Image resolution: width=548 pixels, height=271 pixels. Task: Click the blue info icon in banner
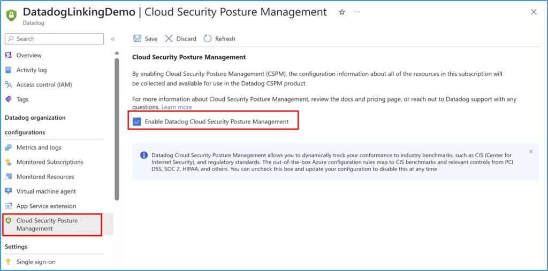[x=143, y=155]
